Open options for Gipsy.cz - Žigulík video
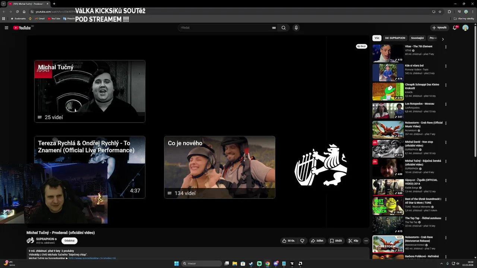Viewport: 477px width, 268px height. 446,181
